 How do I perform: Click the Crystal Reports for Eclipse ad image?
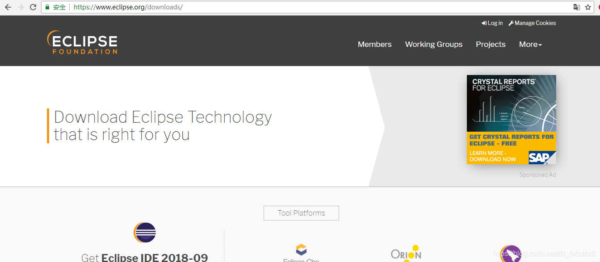[512, 119]
